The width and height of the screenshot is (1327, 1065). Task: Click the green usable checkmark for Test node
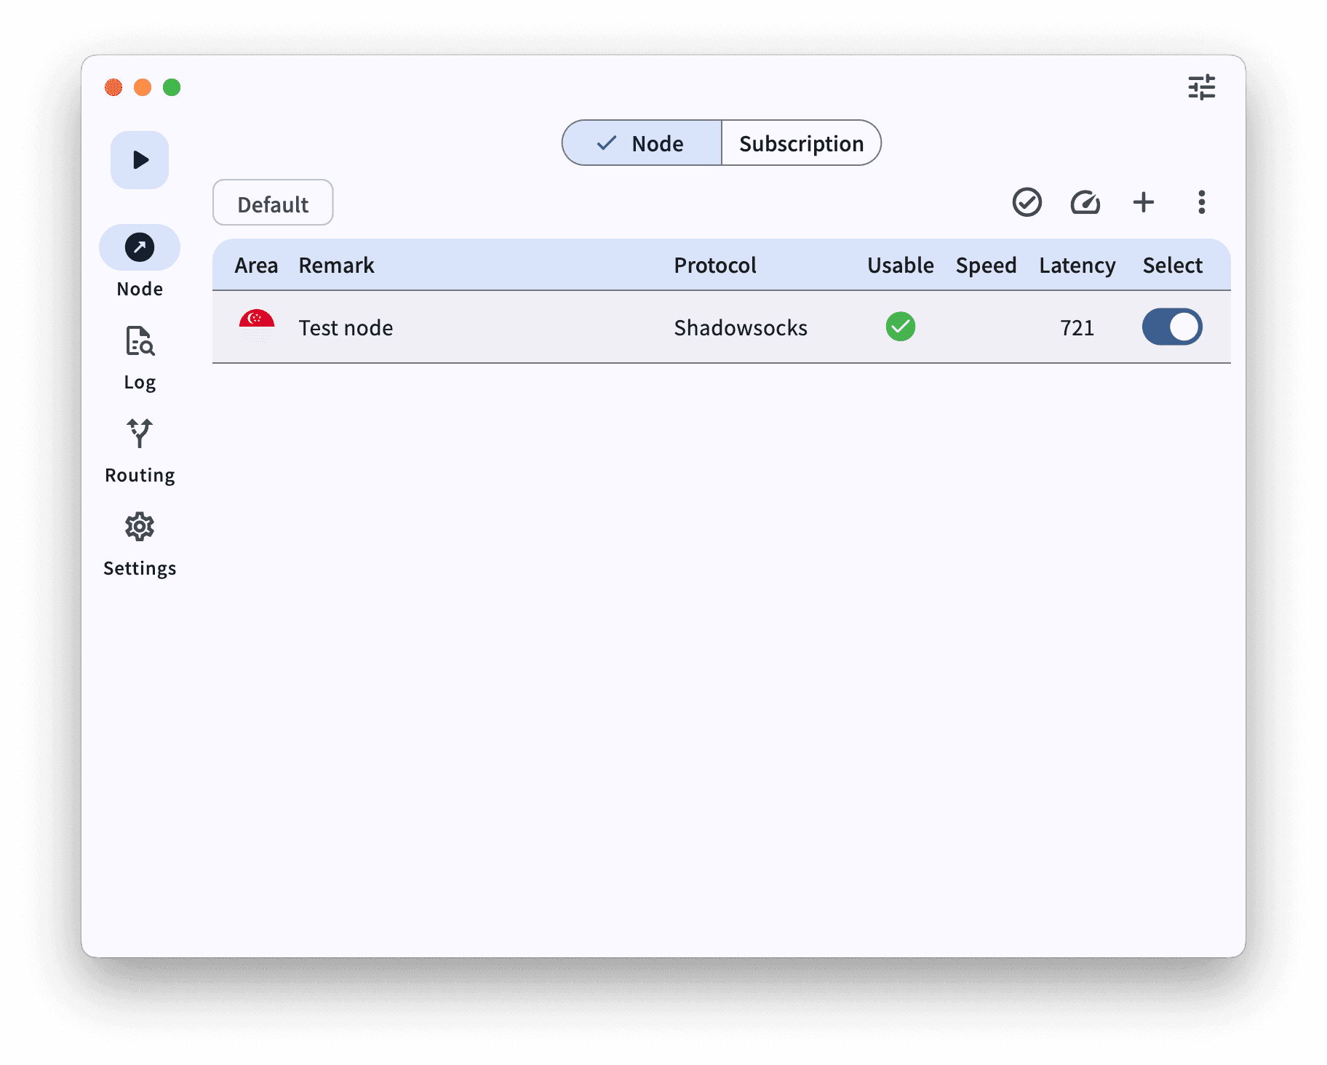pos(900,327)
